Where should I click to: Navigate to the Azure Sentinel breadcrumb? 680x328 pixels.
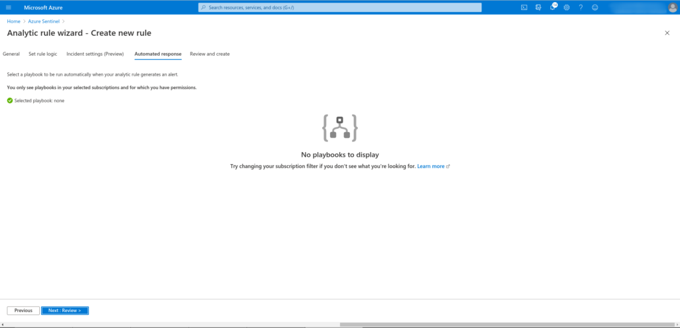pyautogui.click(x=44, y=21)
